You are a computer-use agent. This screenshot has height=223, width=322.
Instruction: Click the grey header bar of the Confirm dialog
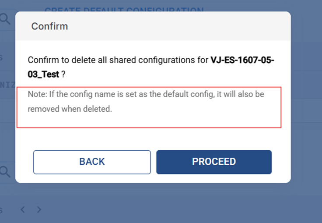click(x=175, y=26)
